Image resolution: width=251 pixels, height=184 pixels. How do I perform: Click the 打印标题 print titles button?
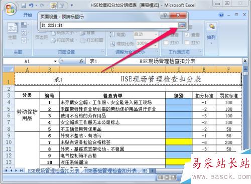tap(92, 40)
